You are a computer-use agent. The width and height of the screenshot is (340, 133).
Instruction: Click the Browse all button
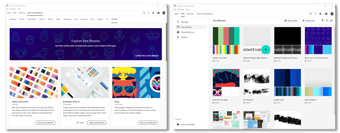tap(308, 21)
